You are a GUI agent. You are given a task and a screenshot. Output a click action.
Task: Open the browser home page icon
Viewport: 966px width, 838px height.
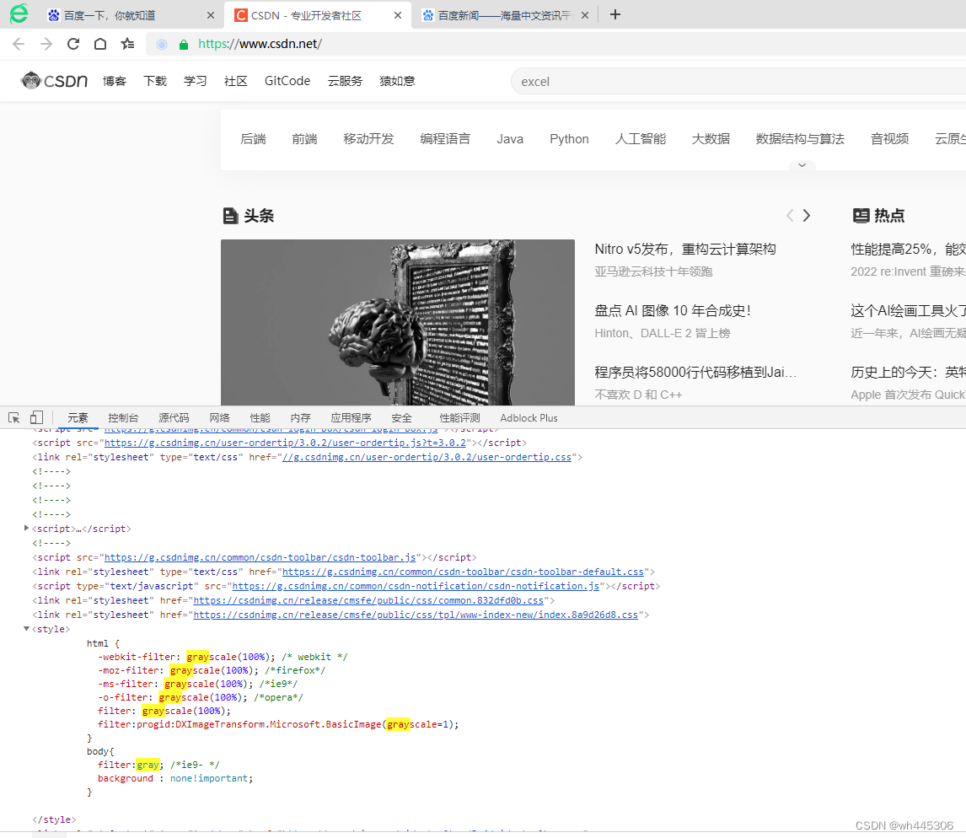(100, 44)
